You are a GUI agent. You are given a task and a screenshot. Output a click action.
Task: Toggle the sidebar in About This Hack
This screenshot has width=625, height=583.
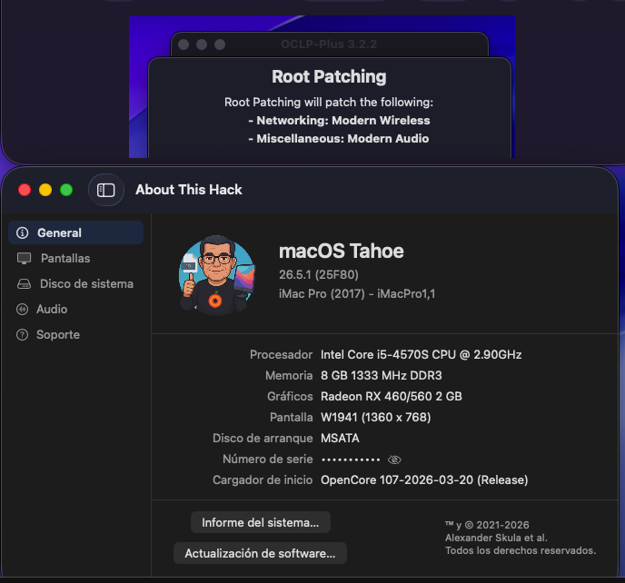106,190
